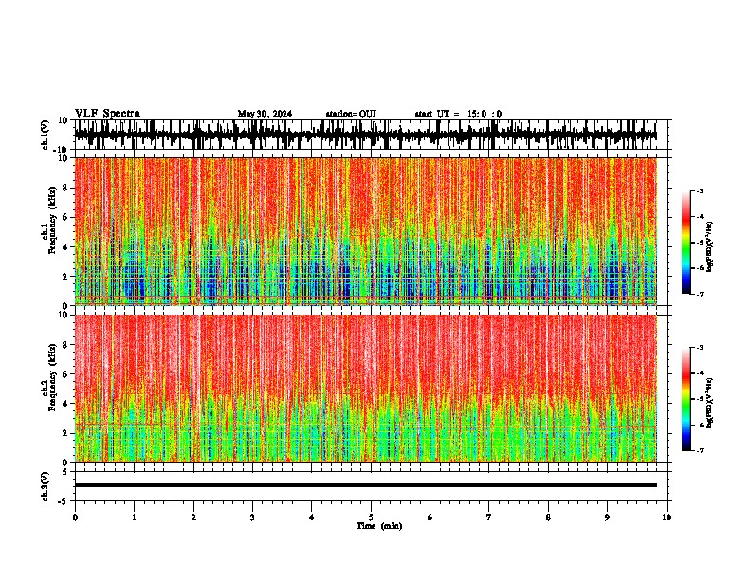Click inside the ch.1 frequency spectrogram panel
Image resolution: width=751 pixels, height=580 pixels.
pyautogui.click(x=370, y=231)
